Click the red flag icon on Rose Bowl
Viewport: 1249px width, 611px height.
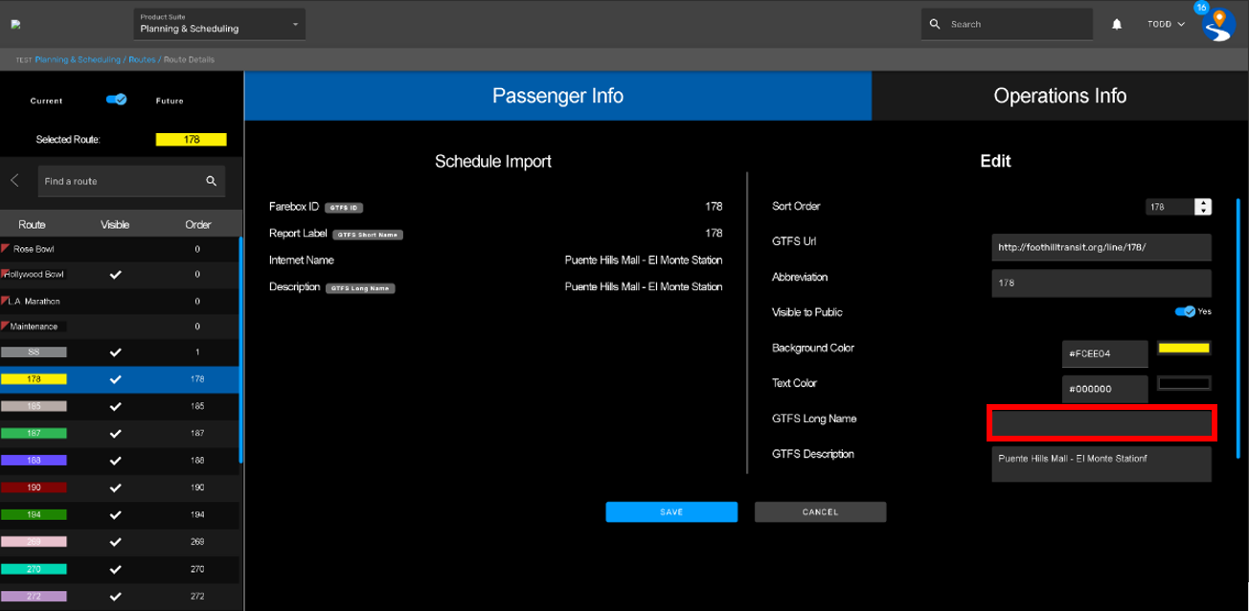tap(6, 248)
